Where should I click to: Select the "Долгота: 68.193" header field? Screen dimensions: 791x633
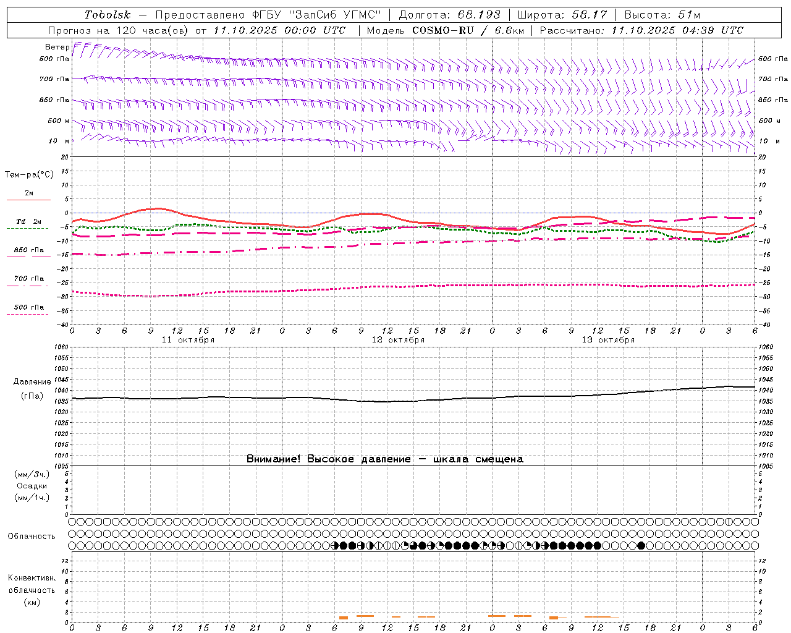coord(449,15)
